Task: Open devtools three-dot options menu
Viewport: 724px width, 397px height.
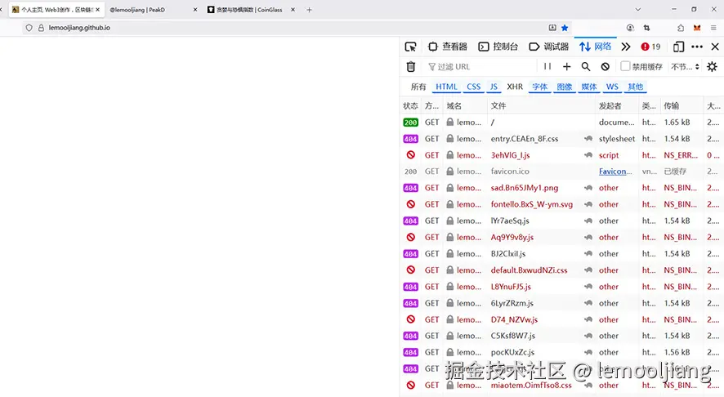Action: [697, 47]
